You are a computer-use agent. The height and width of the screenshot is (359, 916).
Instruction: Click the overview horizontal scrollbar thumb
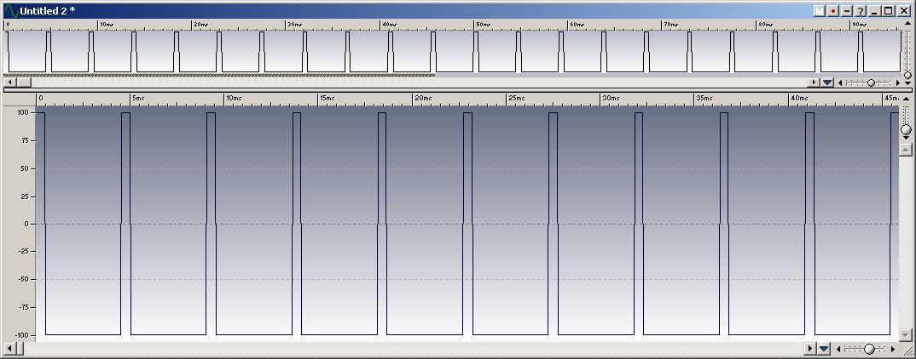pyautogui.click(x=24, y=83)
